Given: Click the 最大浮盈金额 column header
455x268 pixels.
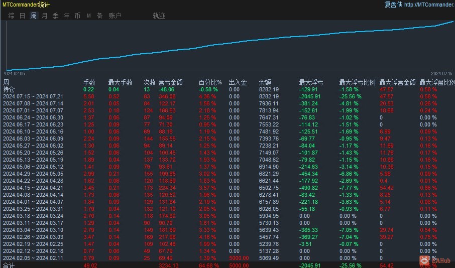Looking at the screenshot, I should pyautogui.click(x=398, y=82).
